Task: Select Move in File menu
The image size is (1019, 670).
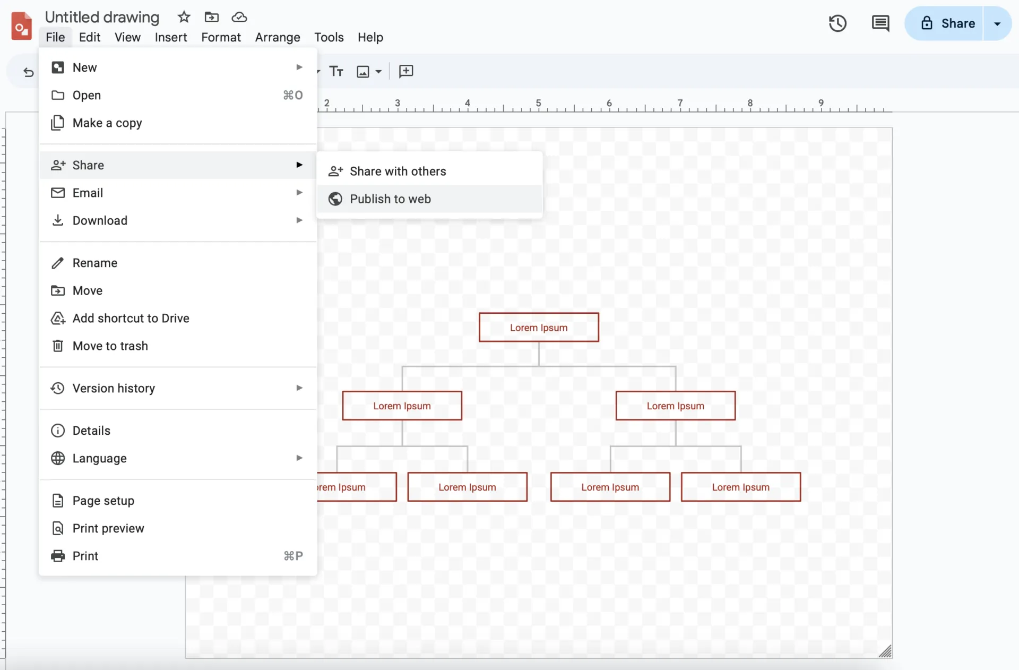Action: pos(178,290)
